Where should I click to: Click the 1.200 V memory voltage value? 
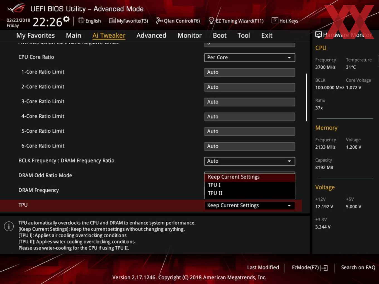pos(354,147)
